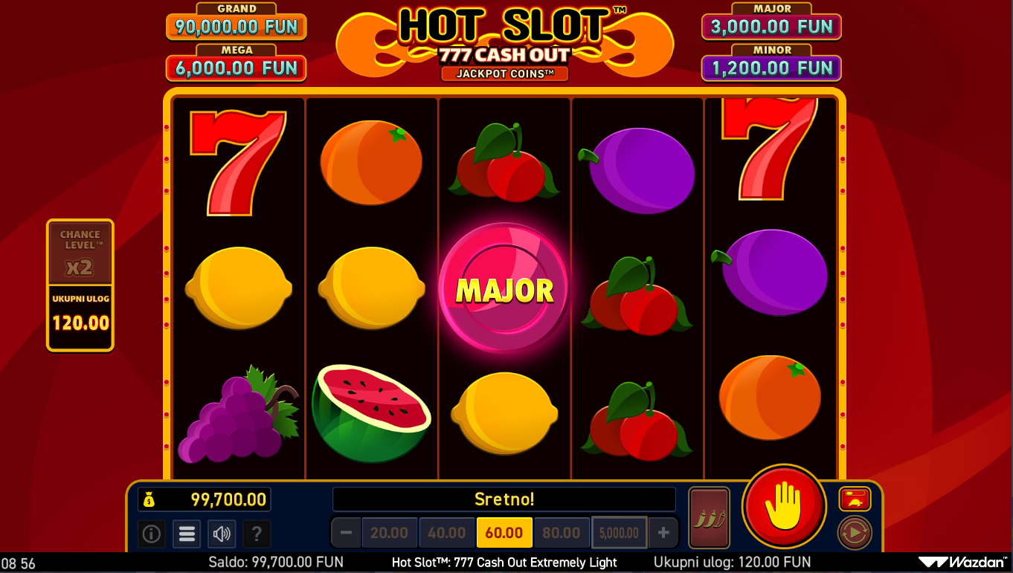The width and height of the screenshot is (1013, 573).
Task: Mute the game sound via the speaker icon
Action: point(222,534)
